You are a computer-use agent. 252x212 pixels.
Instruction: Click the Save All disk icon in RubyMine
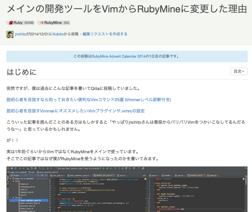coord(12,168)
